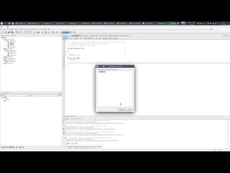
Task: Click the Save All toolbar icon
Action: pos(12,32)
